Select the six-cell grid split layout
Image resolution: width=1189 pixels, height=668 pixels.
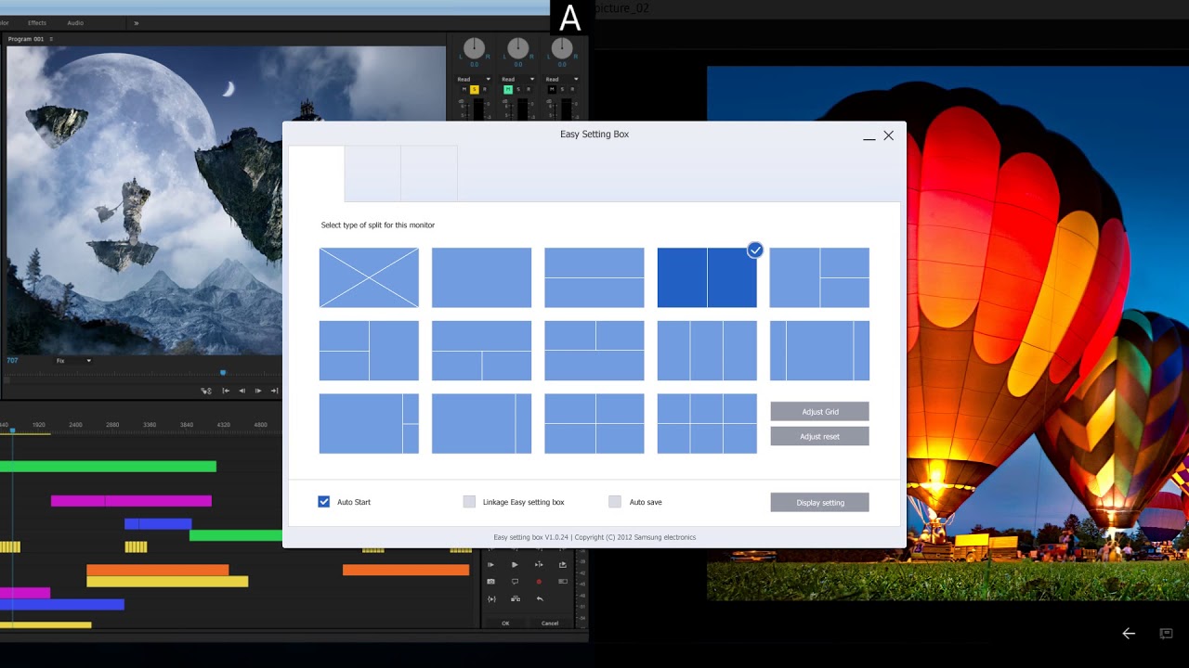coord(706,424)
